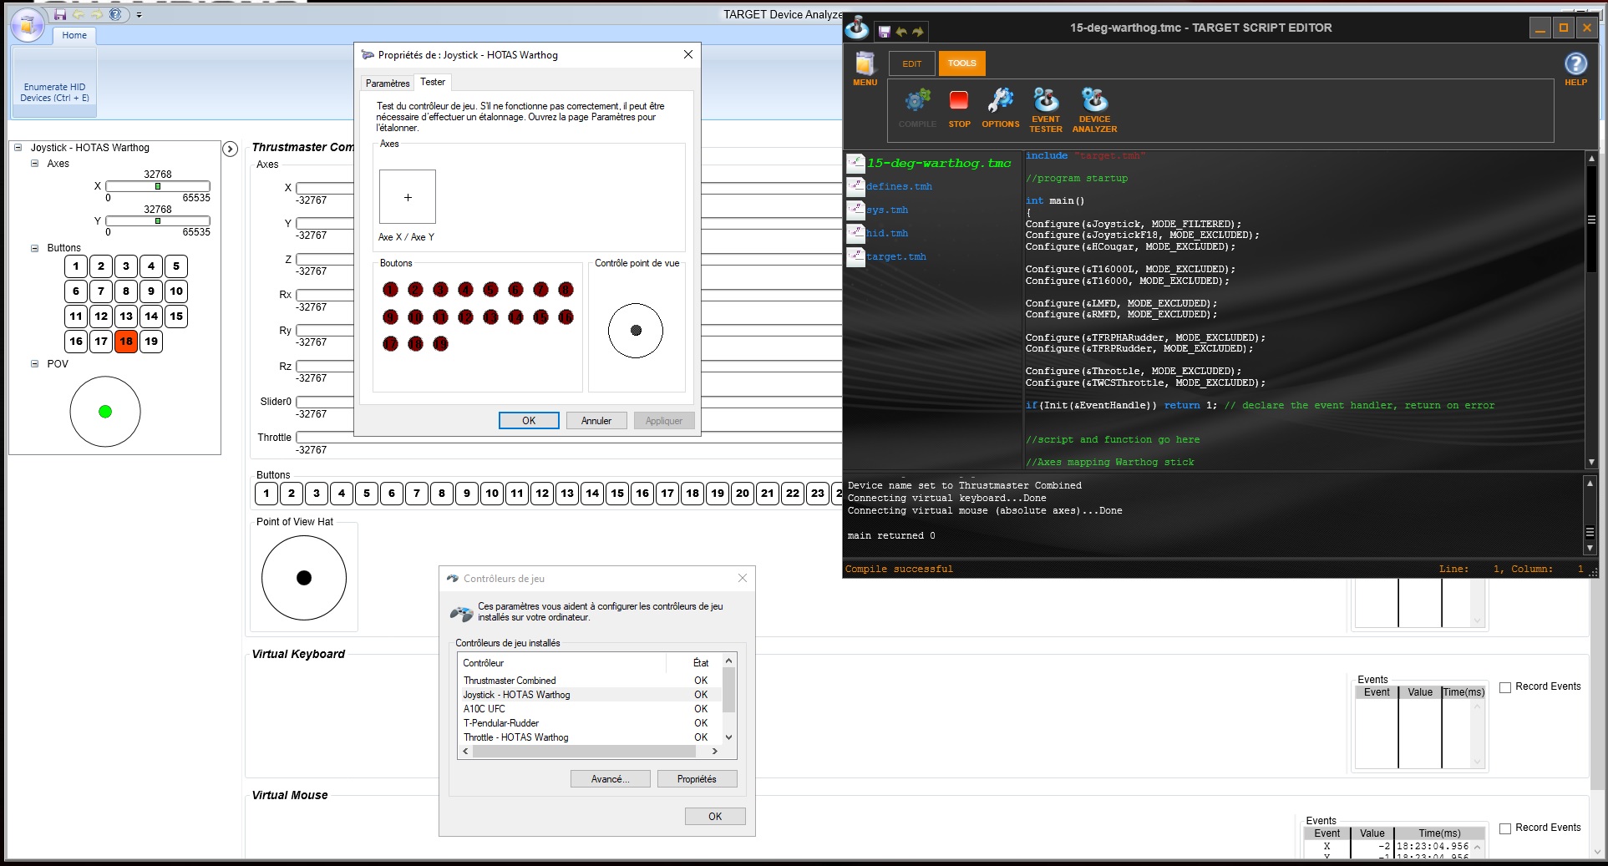This screenshot has height=866, width=1608.
Task: Collapse the Buttons node in device tree
Action: tap(35, 248)
